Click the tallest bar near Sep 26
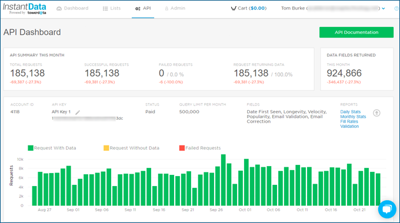The height and width of the screenshot is (223, 400). click(223, 180)
